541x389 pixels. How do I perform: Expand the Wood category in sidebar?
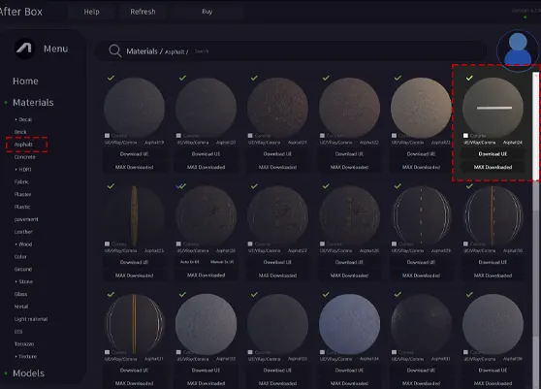pos(23,244)
